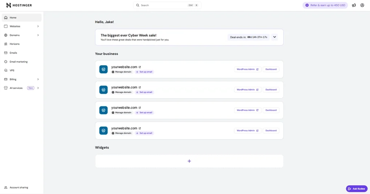Click Manage domain on the first website
Screen dimensions: 370x194
[x=121, y=72]
